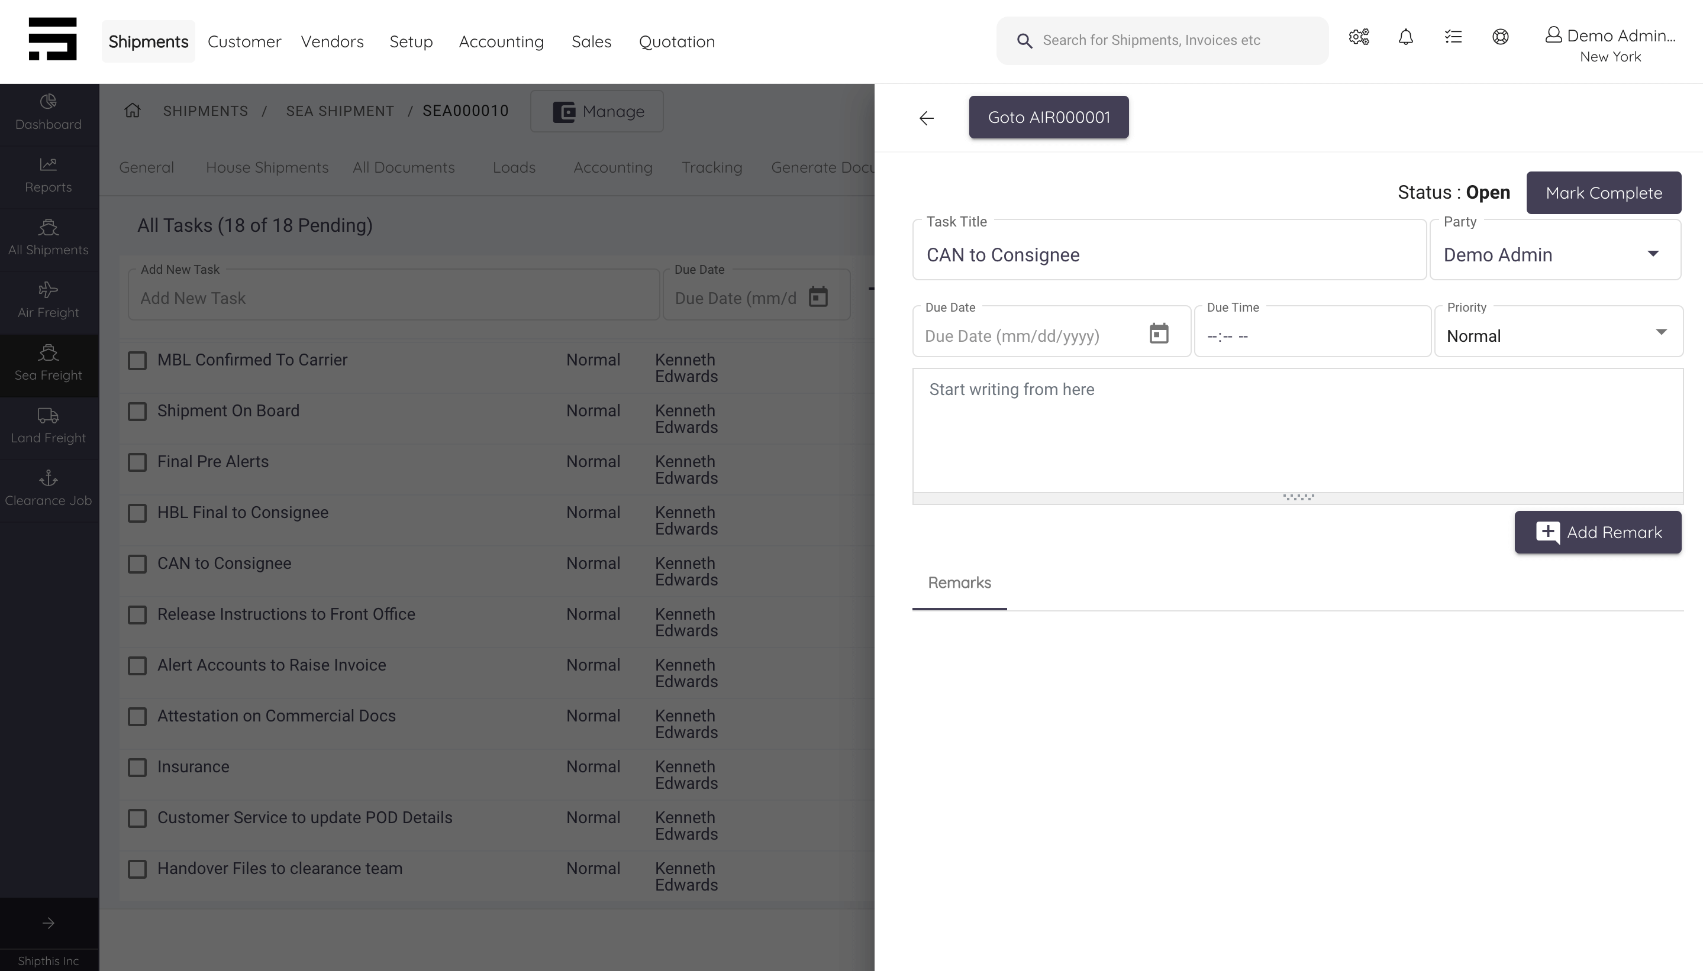Mark the Insurance task checkbox
1703x971 pixels.
pyautogui.click(x=137, y=767)
